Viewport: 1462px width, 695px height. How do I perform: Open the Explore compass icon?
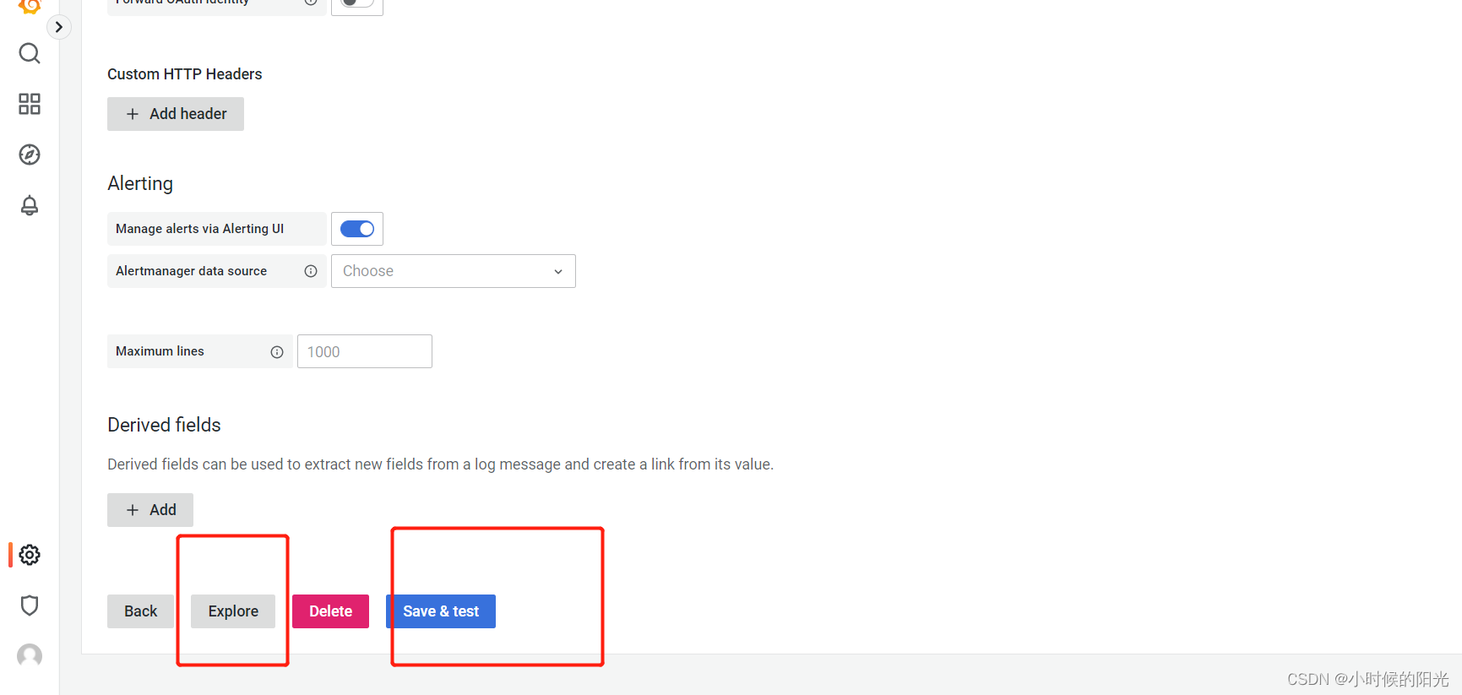pyautogui.click(x=30, y=155)
